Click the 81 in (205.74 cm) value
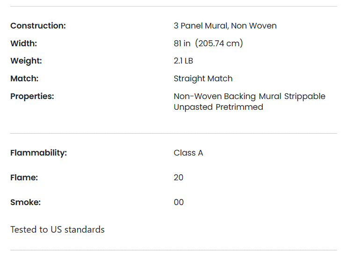The width and height of the screenshot is (346, 256). click(209, 43)
